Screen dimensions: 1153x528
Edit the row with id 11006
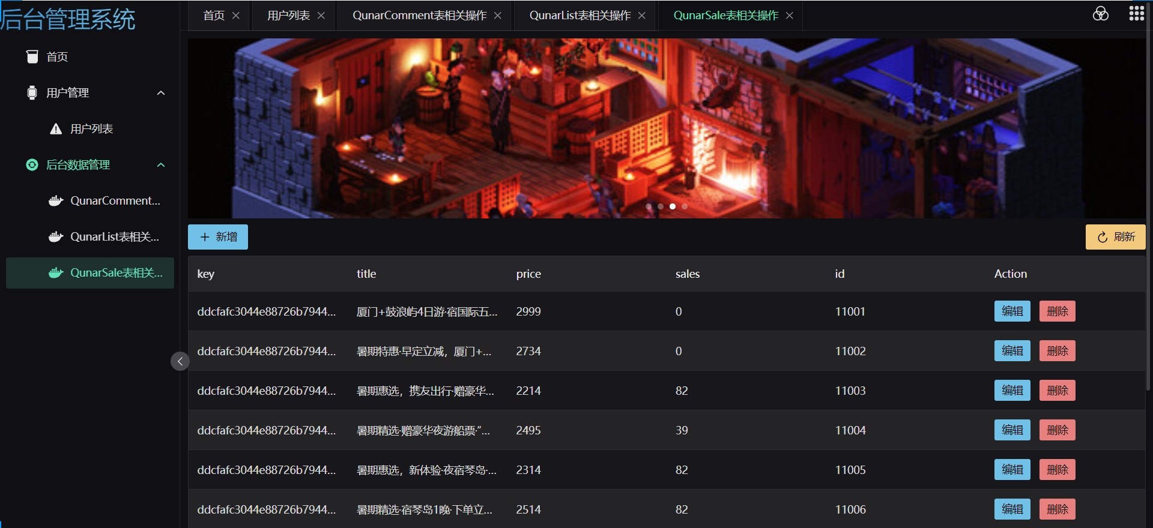(1012, 509)
